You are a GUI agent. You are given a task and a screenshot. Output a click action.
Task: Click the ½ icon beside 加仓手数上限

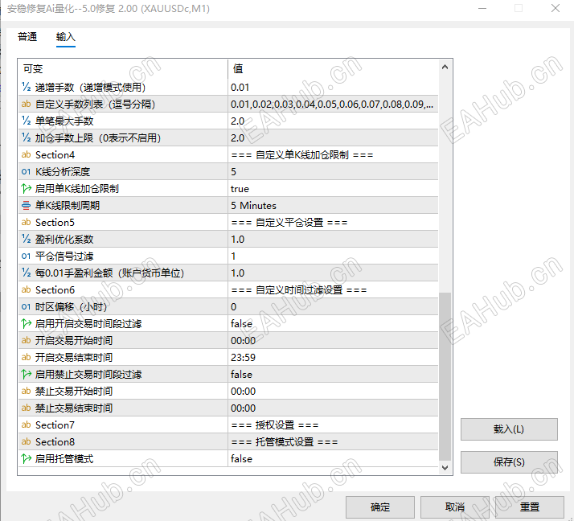tap(26, 137)
